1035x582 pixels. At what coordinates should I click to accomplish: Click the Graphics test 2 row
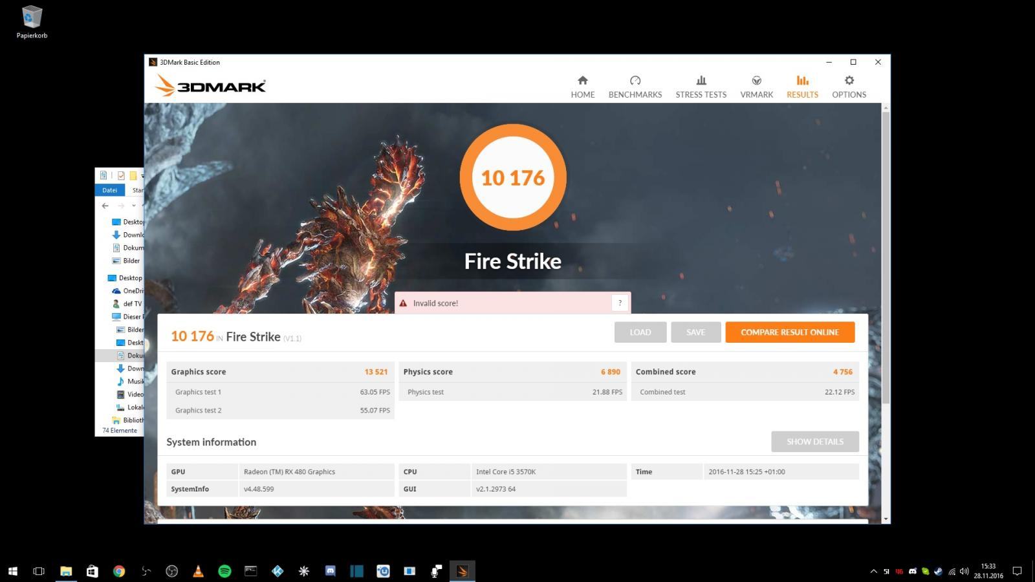click(280, 410)
